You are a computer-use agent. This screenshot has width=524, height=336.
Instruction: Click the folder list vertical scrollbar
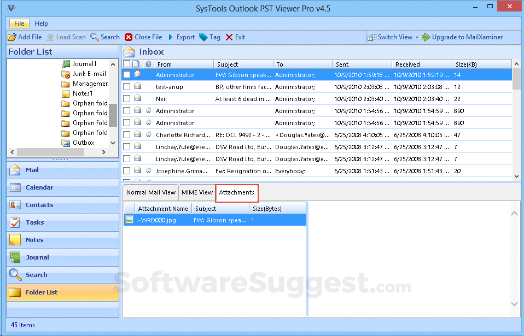point(112,115)
